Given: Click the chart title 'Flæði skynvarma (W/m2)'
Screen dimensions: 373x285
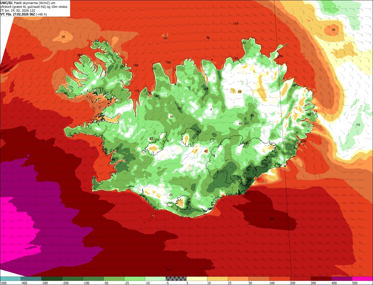Looking at the screenshot, I should (32, 3).
